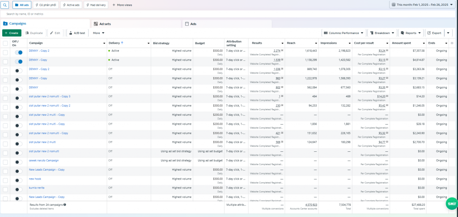
Task: Switch to the Ads tab
Action: [193, 23]
